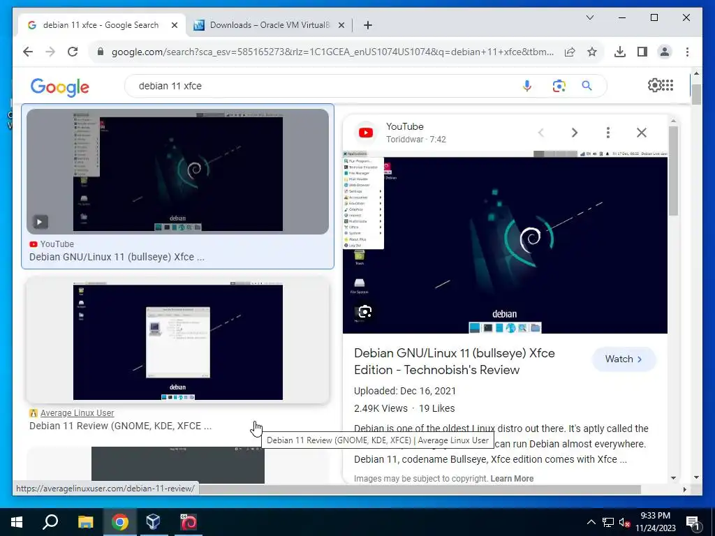Show hidden system tray icons
This screenshot has width=715, height=536.
point(591,522)
